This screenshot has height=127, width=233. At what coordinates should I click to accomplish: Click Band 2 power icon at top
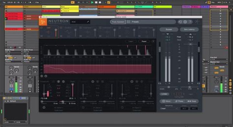point(93,81)
